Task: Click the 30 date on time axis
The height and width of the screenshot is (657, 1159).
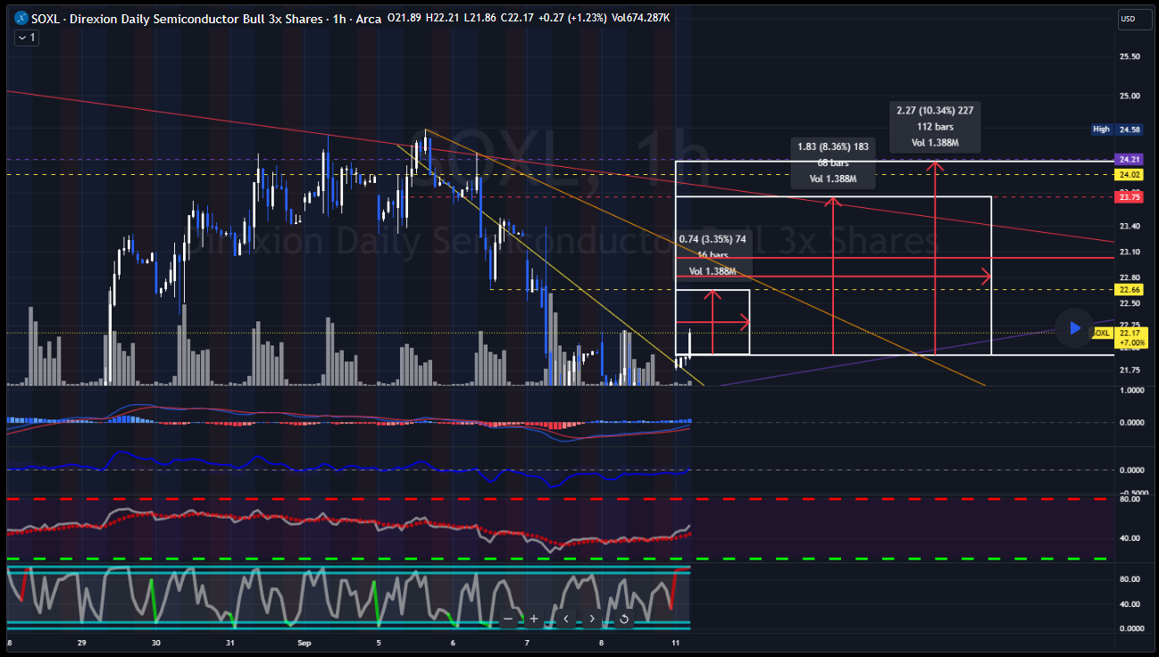Action: pos(155,643)
